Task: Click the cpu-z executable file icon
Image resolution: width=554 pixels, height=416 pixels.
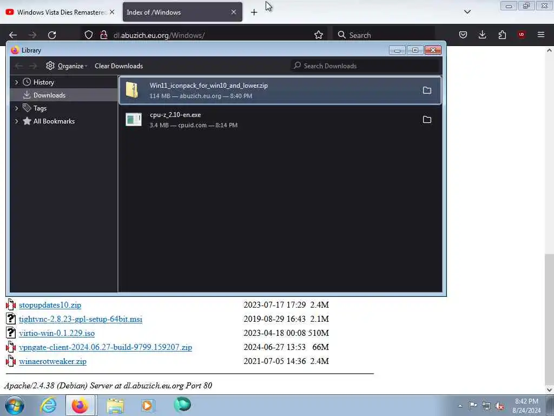Action: (133, 120)
